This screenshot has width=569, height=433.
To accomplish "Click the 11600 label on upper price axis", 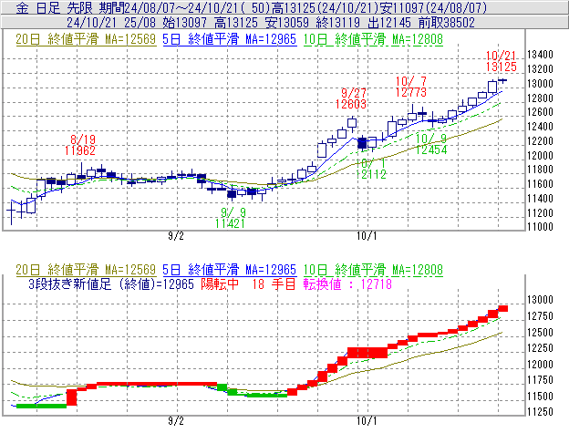I will 540,184.
